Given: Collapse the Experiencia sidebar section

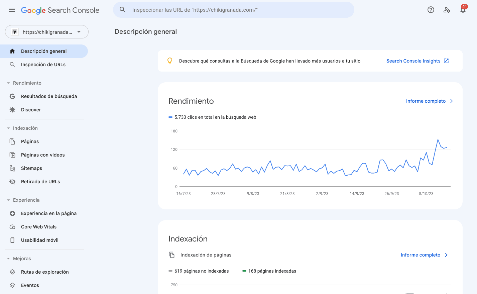Looking at the screenshot, I should (x=8, y=200).
